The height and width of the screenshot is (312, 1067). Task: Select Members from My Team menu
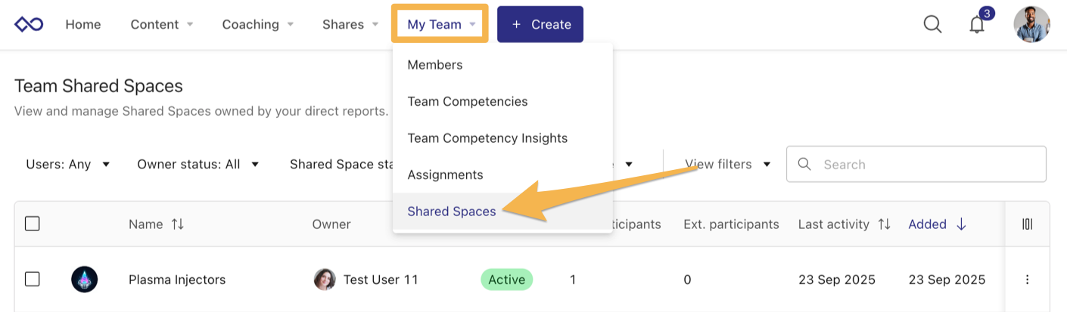point(502,65)
